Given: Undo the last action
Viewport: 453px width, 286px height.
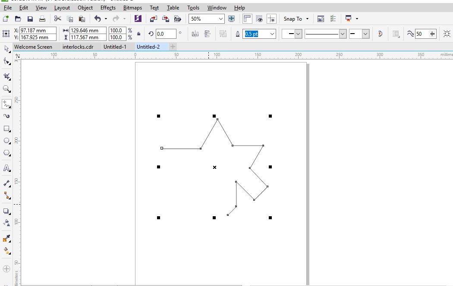Looking at the screenshot, I should 98,19.
